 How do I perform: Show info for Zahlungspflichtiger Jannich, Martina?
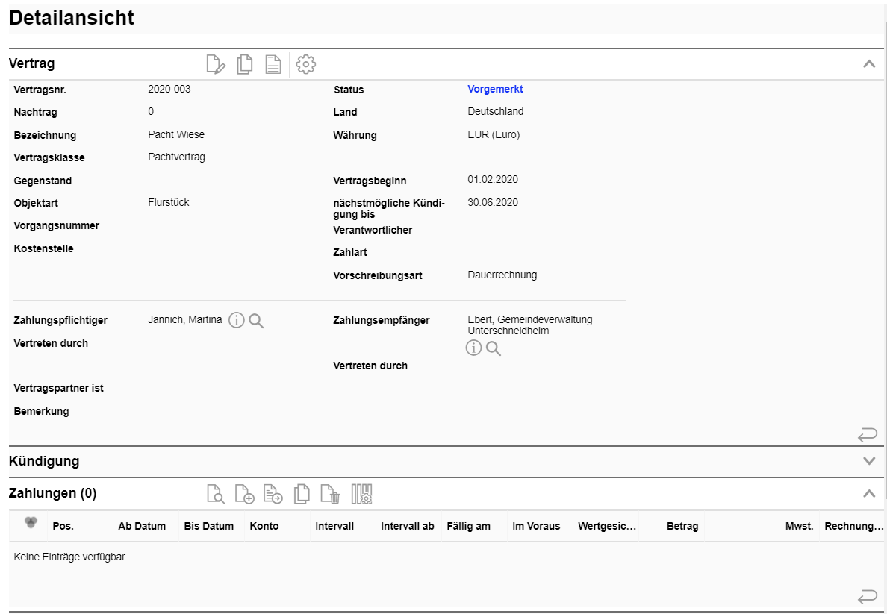(237, 321)
